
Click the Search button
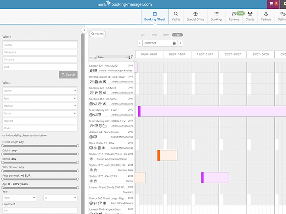[x=68, y=75]
